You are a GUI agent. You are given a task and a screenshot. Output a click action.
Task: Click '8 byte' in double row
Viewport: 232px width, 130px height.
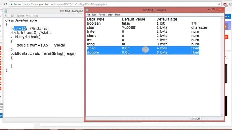pos(162,52)
